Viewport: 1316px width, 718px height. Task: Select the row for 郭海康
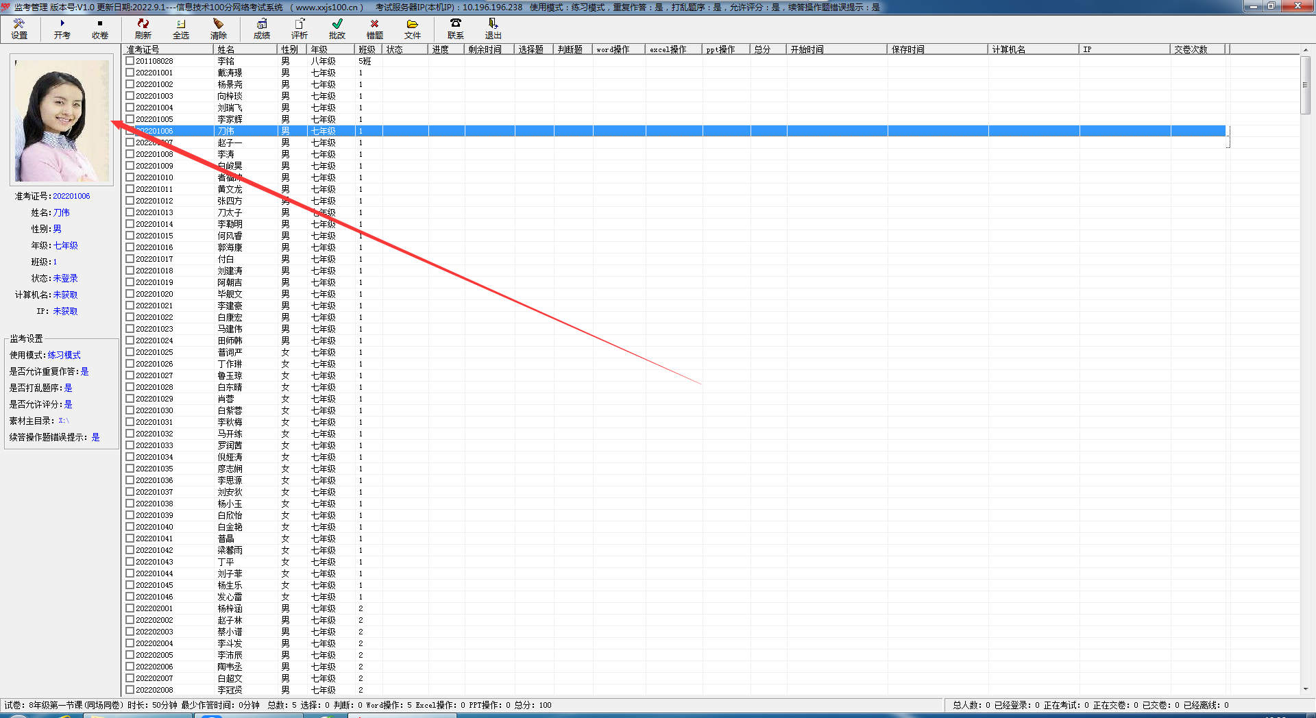[674, 247]
